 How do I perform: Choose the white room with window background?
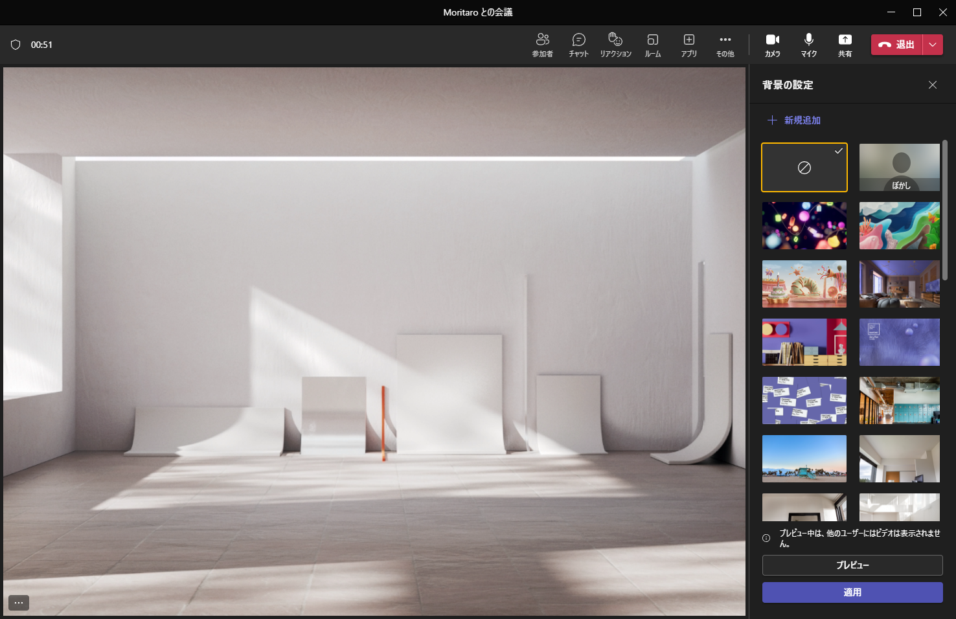tap(900, 459)
